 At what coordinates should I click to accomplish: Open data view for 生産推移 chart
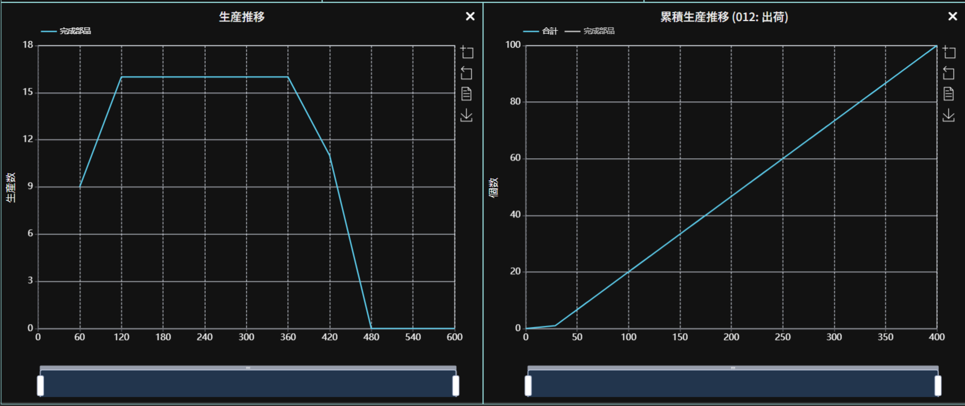466,94
